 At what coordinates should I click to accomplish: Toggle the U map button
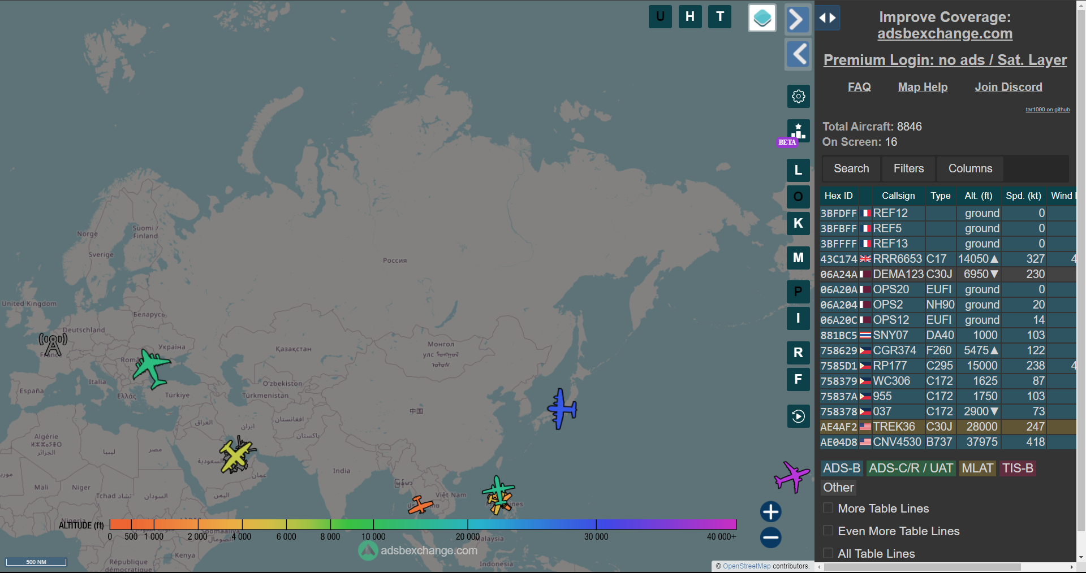[x=660, y=17]
